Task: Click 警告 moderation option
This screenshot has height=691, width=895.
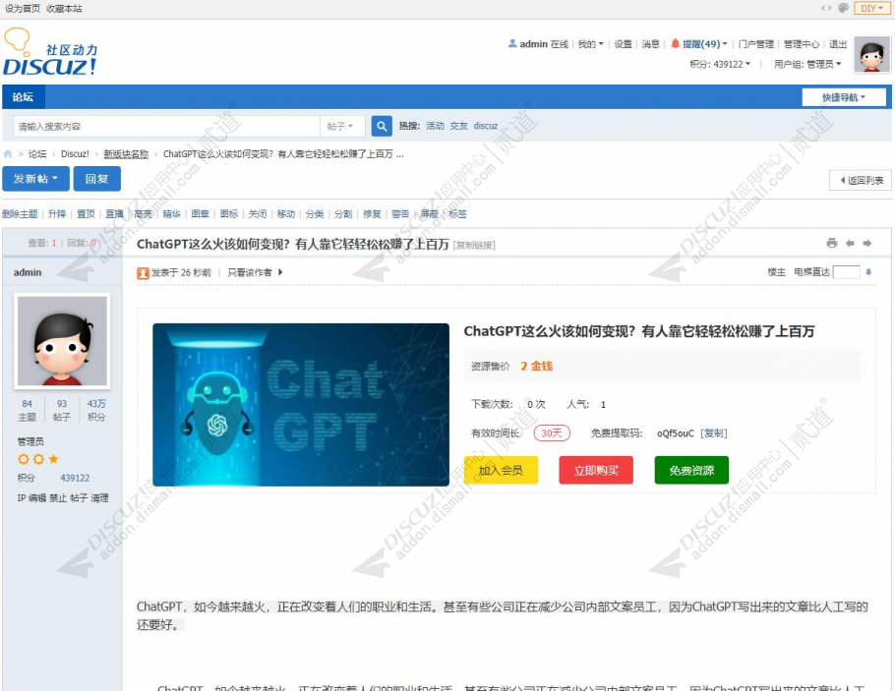Action: [x=400, y=214]
